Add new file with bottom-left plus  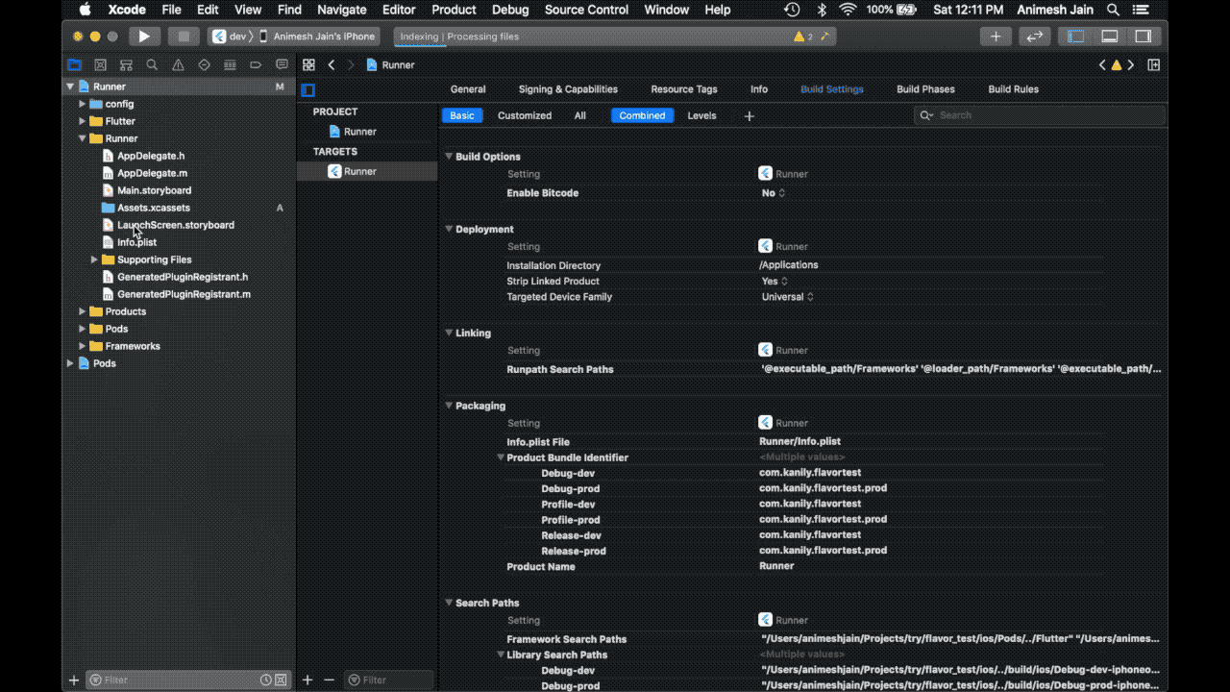(74, 680)
